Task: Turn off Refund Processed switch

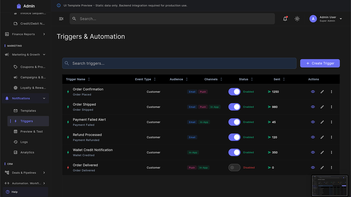Action: [x=234, y=137]
